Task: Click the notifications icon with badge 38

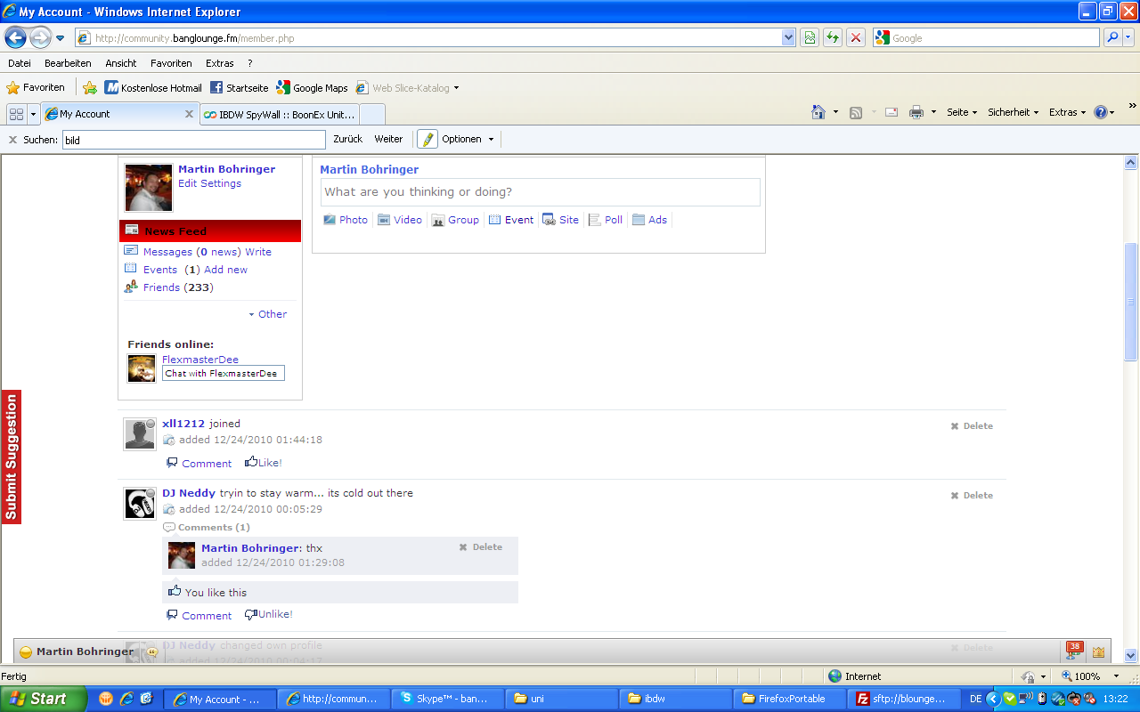Action: pos(1074,651)
